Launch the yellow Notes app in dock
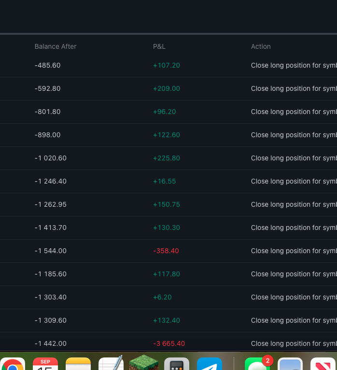This screenshot has height=370, width=337. [78, 364]
